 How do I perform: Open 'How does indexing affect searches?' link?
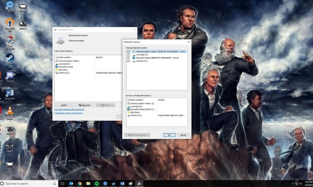pos(70,110)
